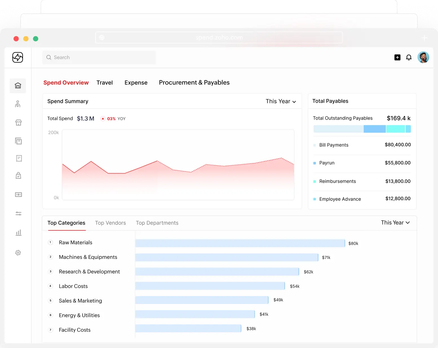The image size is (438, 348).
Task: Open the user profile avatar
Action: [x=423, y=58]
